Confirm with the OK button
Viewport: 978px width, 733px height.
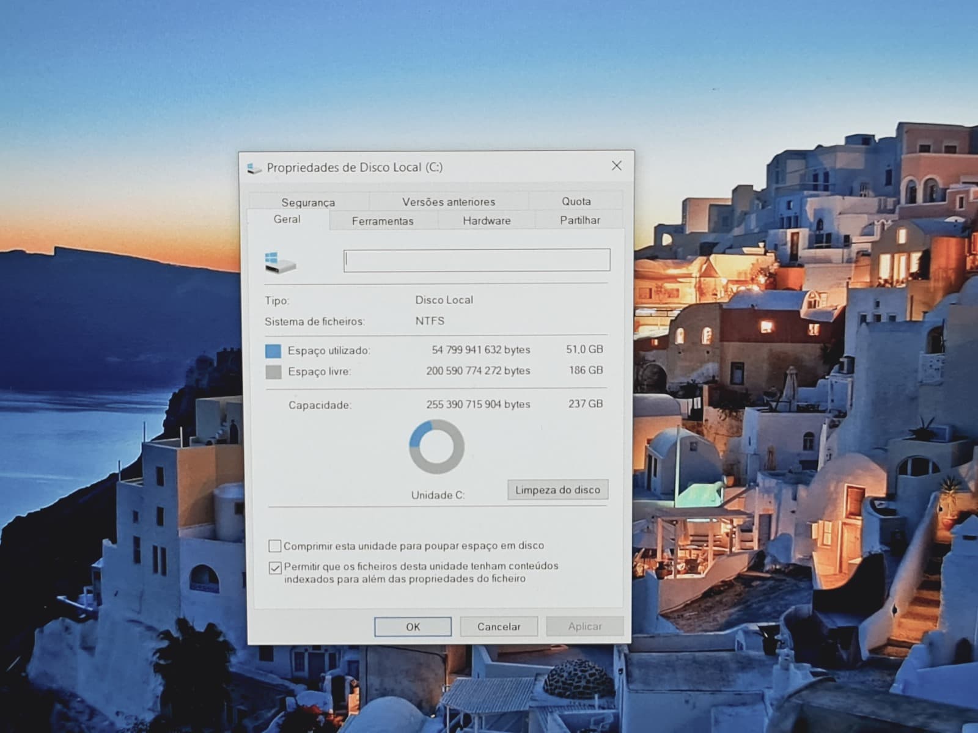[413, 627]
